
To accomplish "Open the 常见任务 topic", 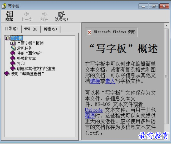I will 25,48.
